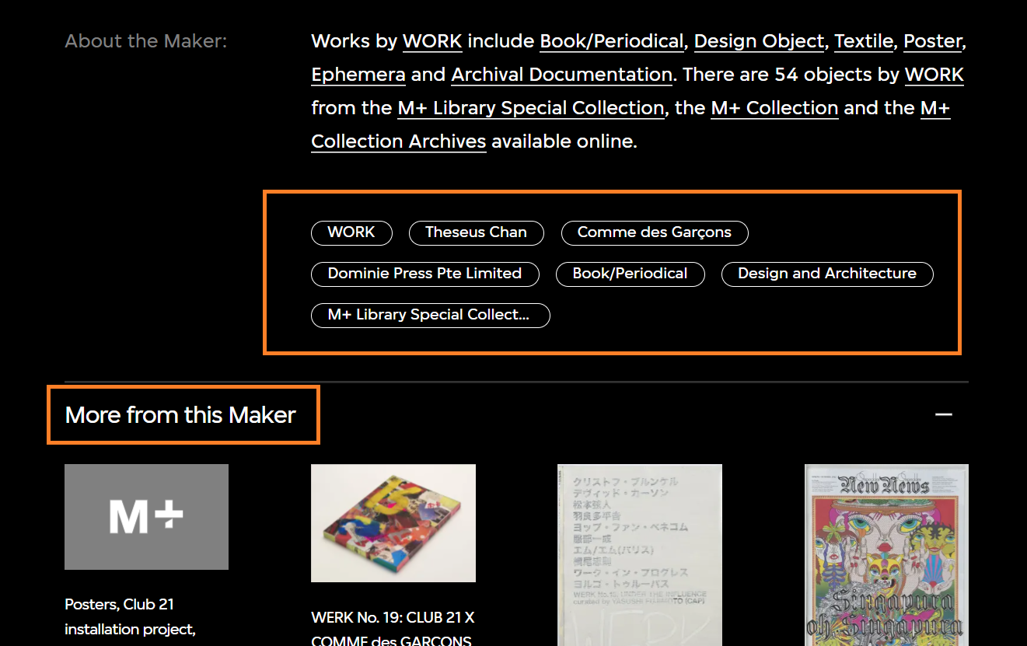Follow the Archival Documentation link
The width and height of the screenshot is (1027, 646).
(x=561, y=75)
